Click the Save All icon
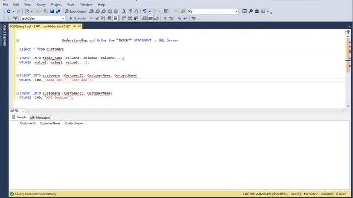The width and height of the screenshot is (353, 198). pos(58,11)
